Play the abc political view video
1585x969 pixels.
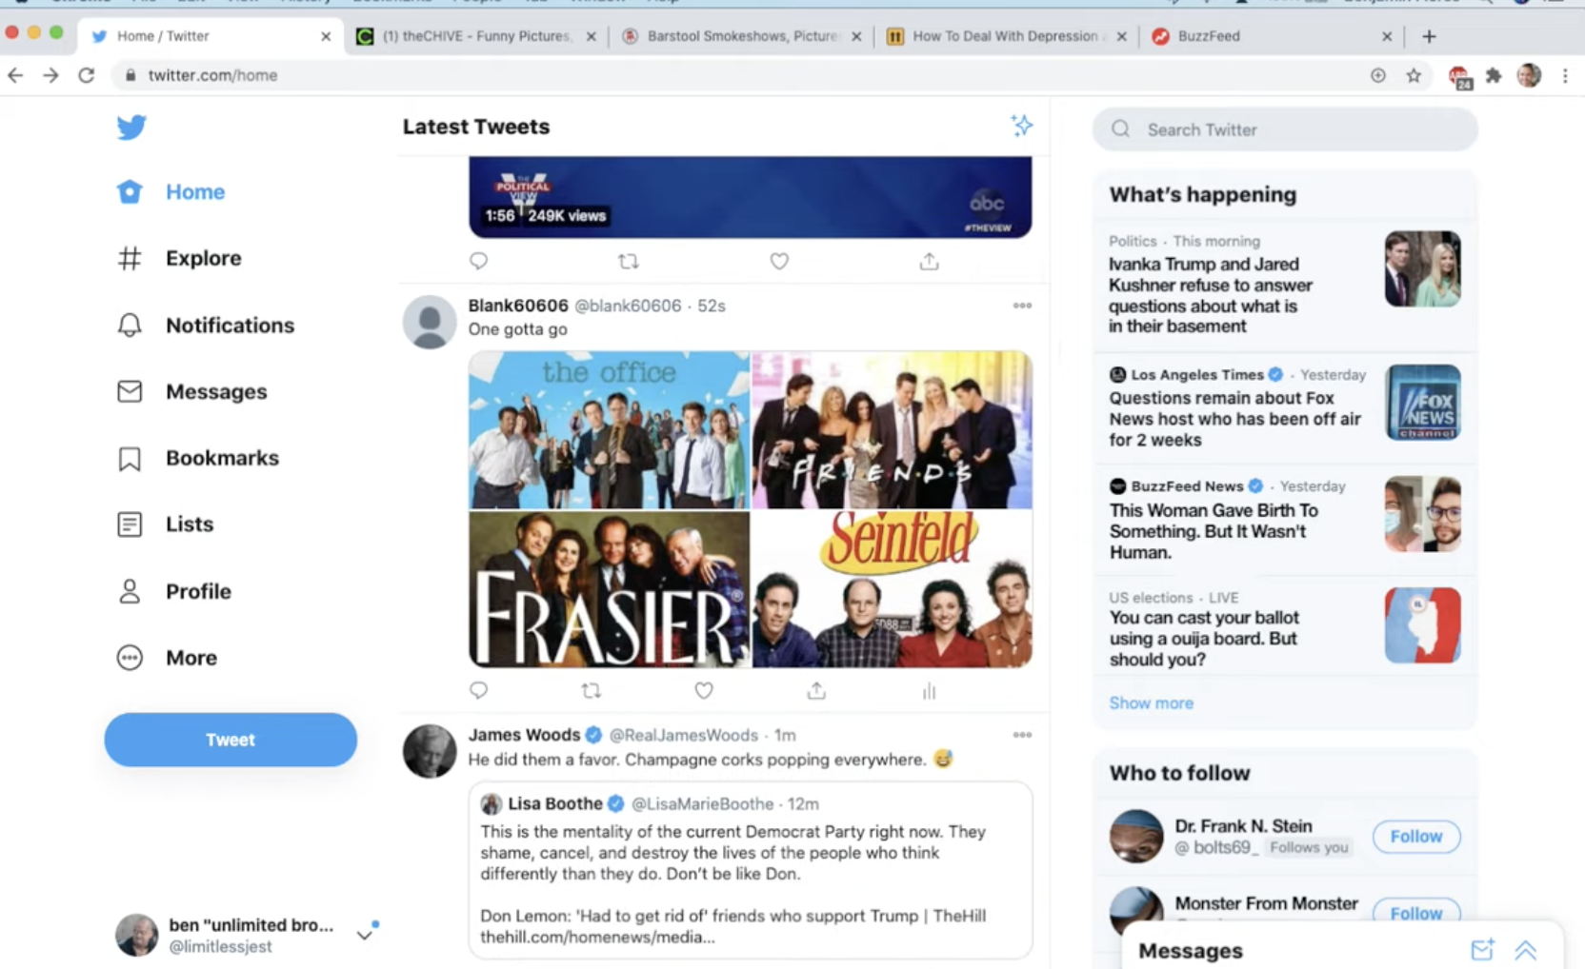coord(751,197)
